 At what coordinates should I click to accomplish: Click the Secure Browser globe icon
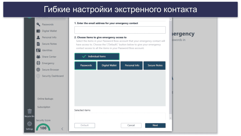(38, 70)
